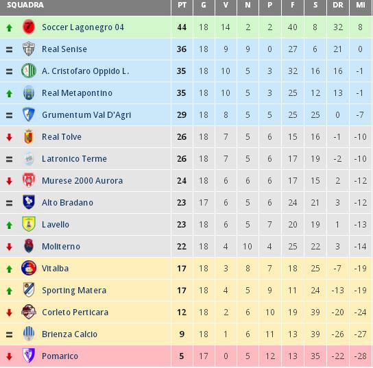The image size is (373, 368).
Task: Open the Brienza Calcio team link
Action: [69, 334]
